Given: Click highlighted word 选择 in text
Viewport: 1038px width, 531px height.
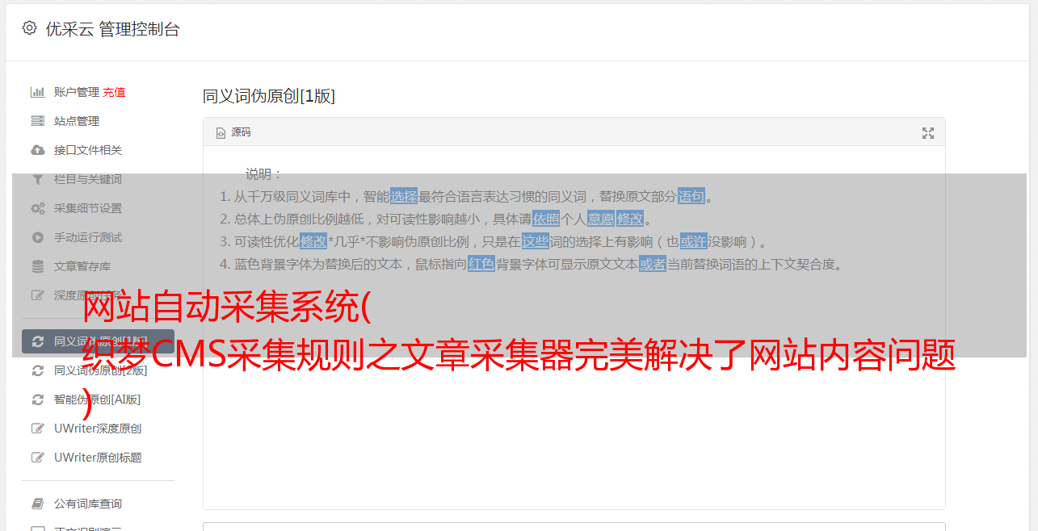Looking at the screenshot, I should (x=404, y=196).
